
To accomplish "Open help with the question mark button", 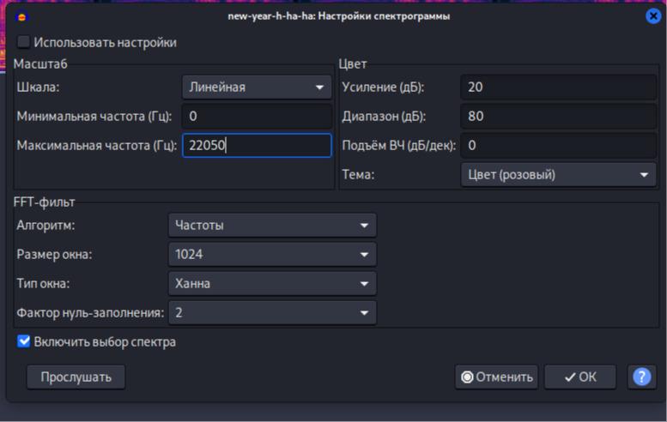I will pyautogui.click(x=641, y=377).
